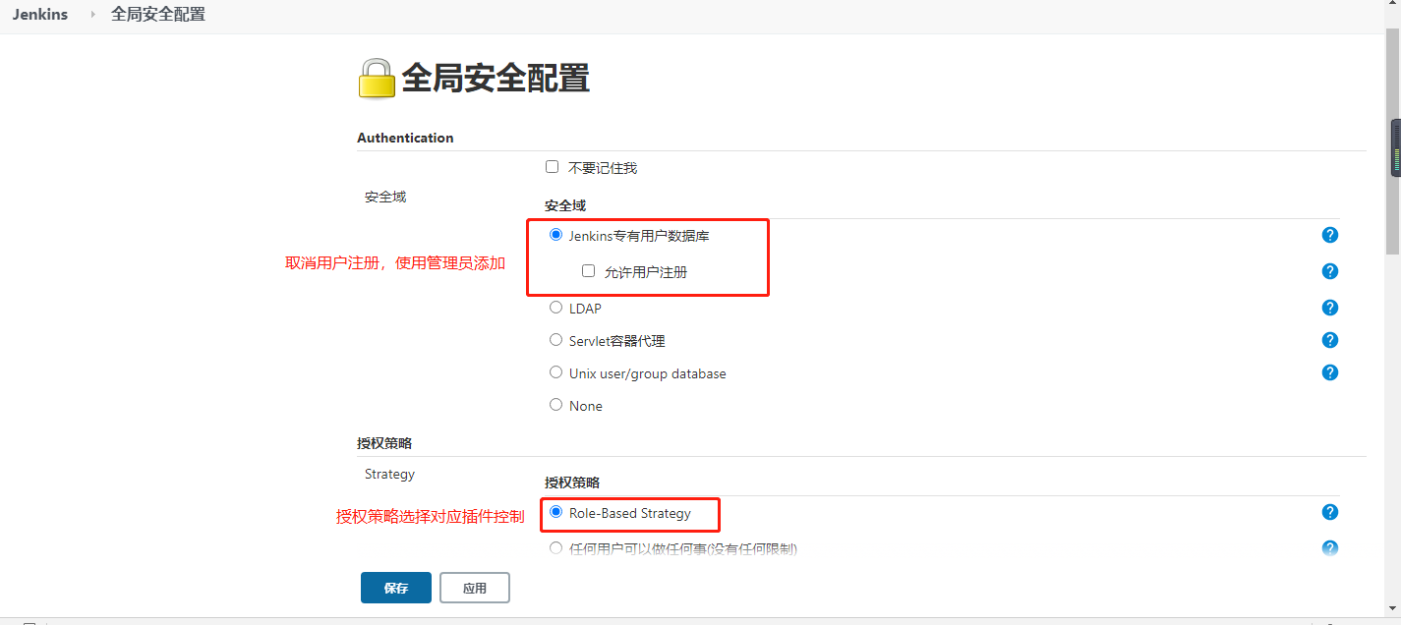Click help icon beside 任何用户可以做任何事

click(x=1329, y=548)
